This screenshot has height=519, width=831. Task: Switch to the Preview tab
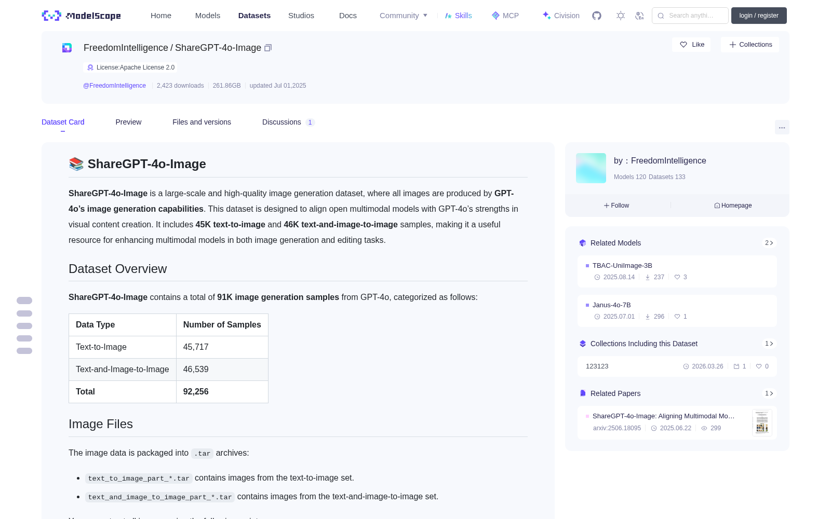click(128, 122)
